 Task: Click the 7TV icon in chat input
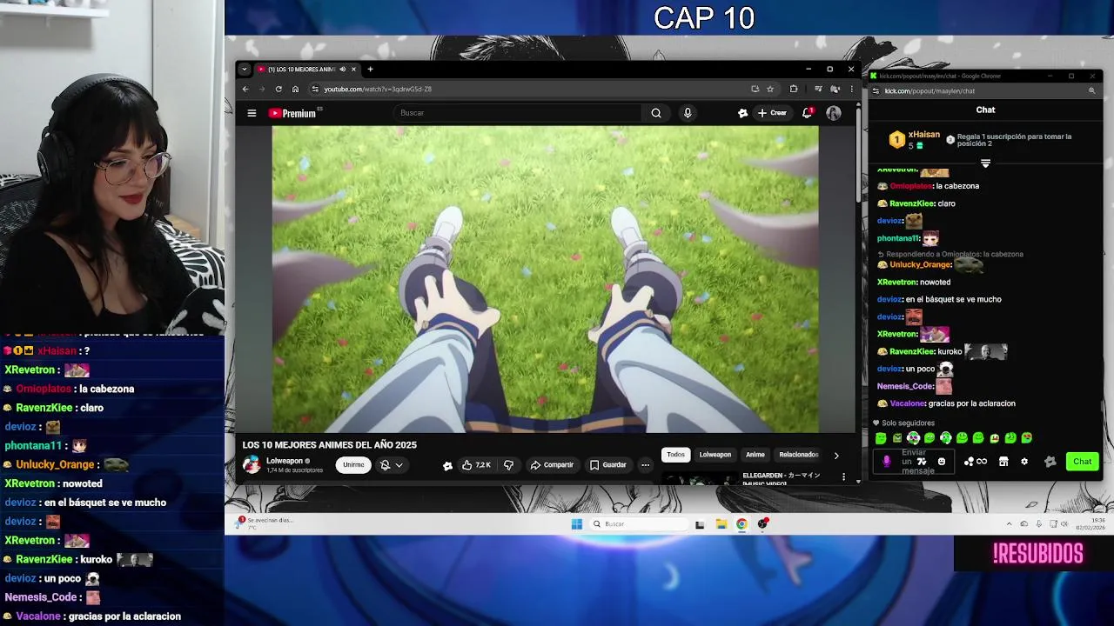(922, 462)
